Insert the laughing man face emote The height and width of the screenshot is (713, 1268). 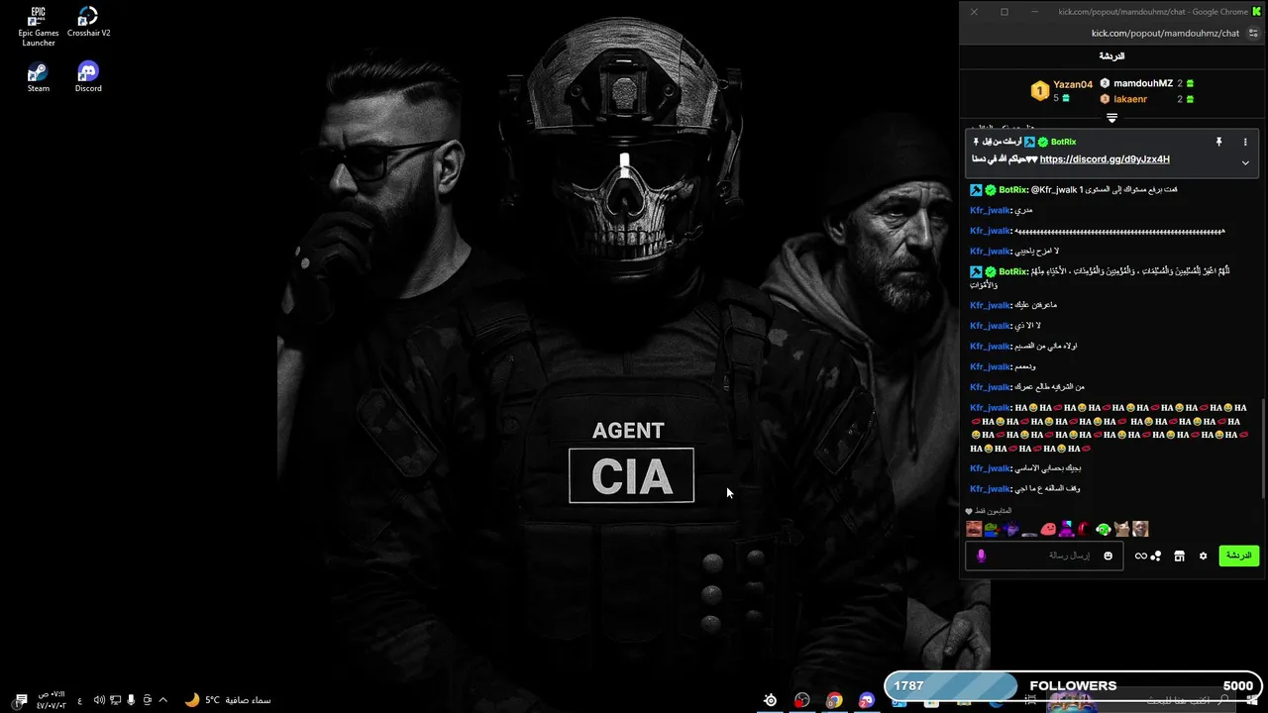click(x=974, y=529)
